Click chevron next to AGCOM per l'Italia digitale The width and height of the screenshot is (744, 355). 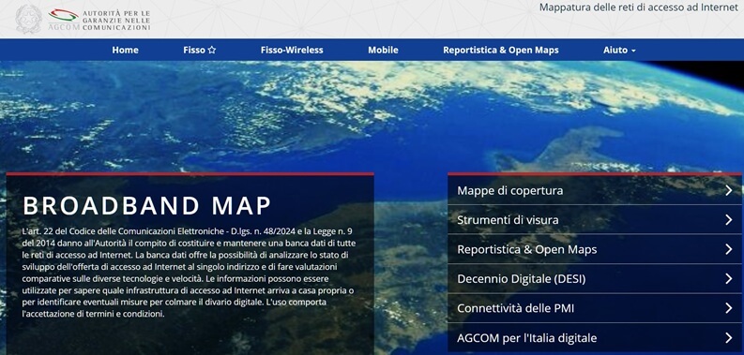pyautogui.click(x=729, y=338)
